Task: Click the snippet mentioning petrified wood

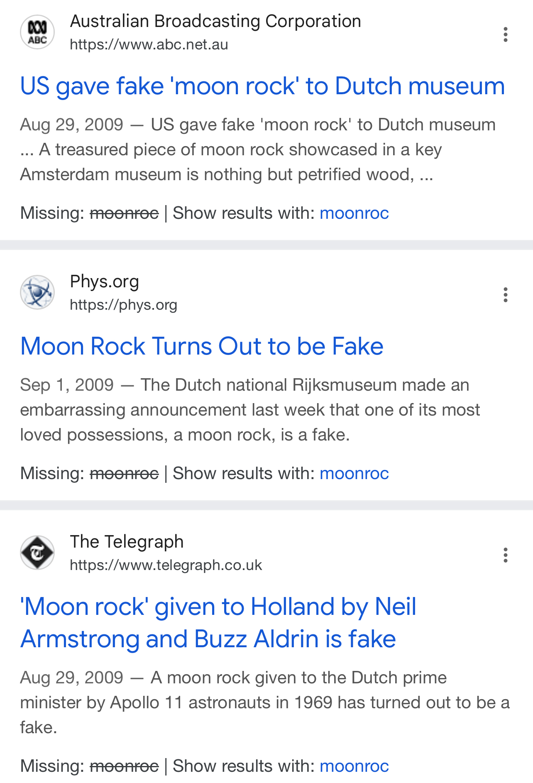Action: tap(258, 149)
